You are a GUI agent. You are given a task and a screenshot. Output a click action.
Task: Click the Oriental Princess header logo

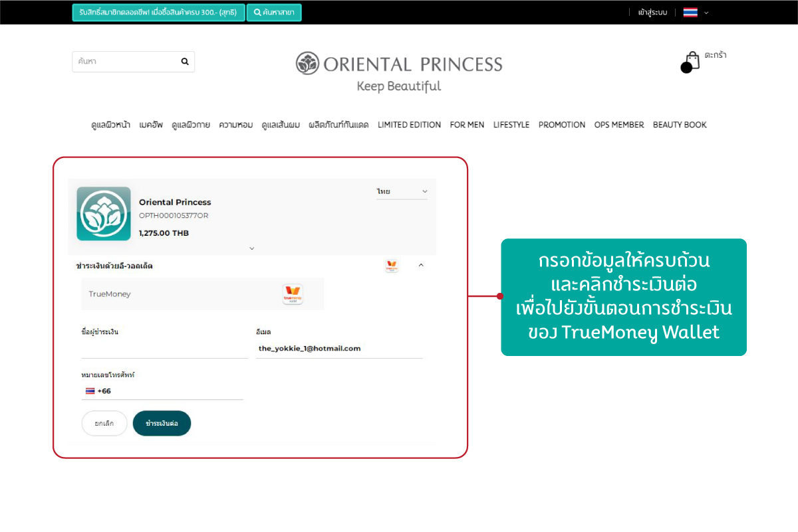pyautogui.click(x=399, y=72)
